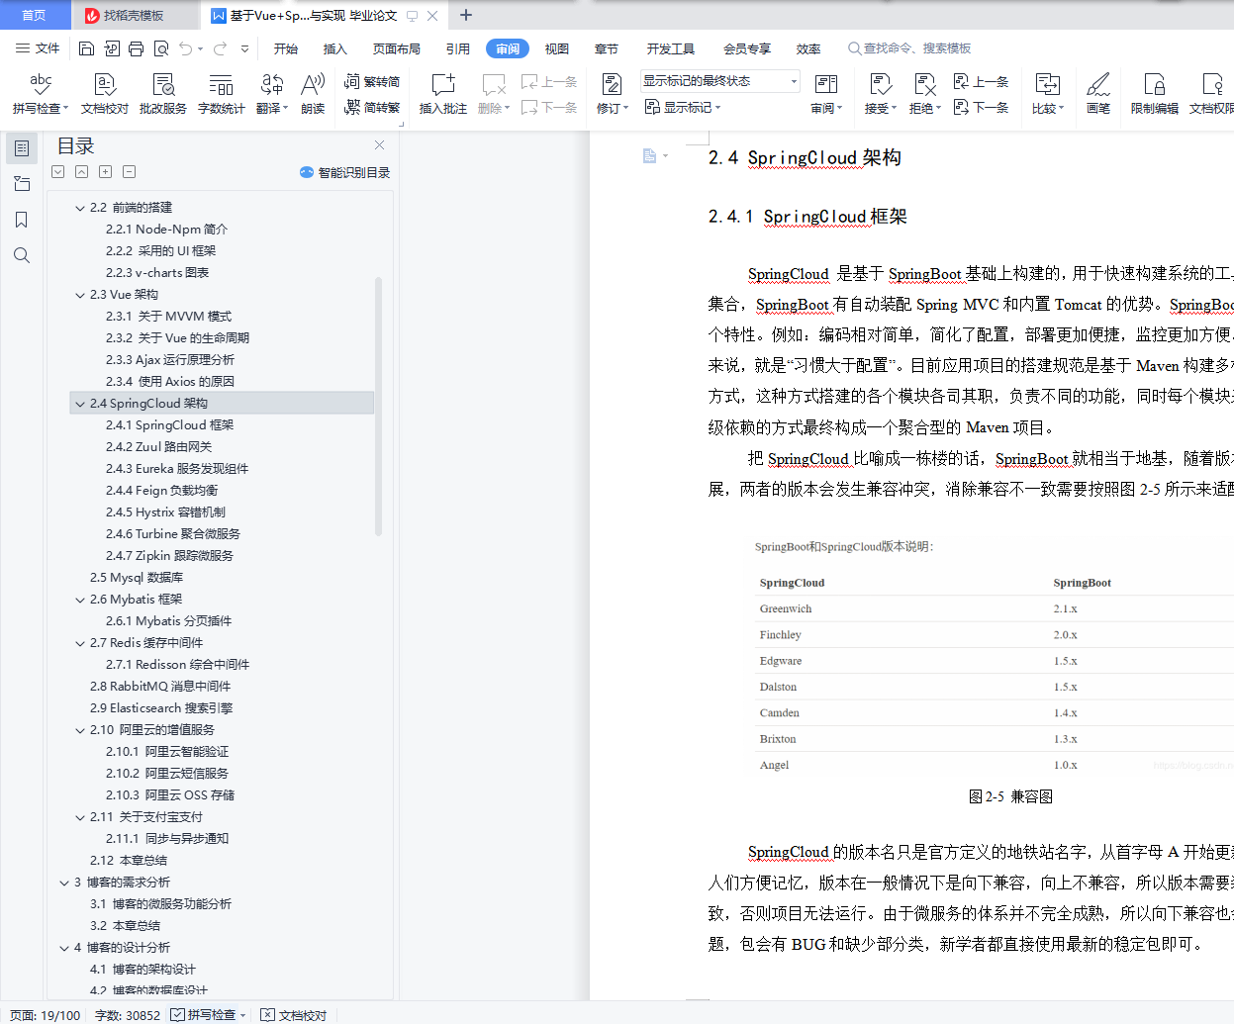Image resolution: width=1234 pixels, height=1024 pixels.
Task: Click the 查找命令、搜索模板 search field
Action: coord(910,48)
